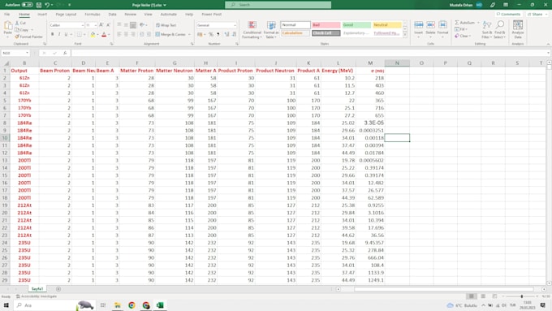
Task: Open Conditional Formatting
Action: [252, 30]
